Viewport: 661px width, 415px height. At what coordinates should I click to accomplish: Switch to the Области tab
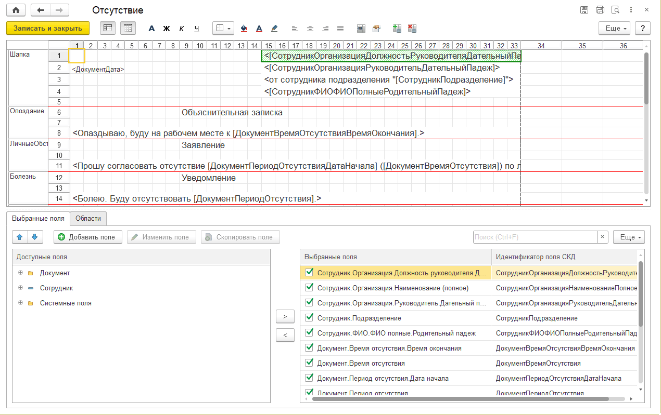[x=88, y=219]
